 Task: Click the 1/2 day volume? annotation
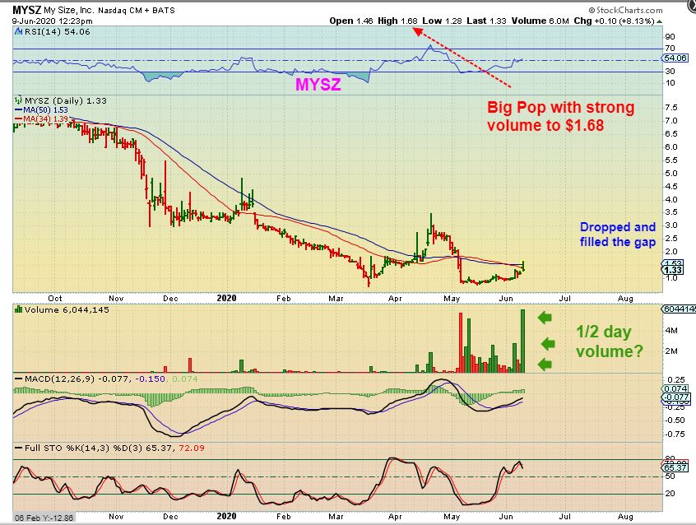(x=610, y=341)
